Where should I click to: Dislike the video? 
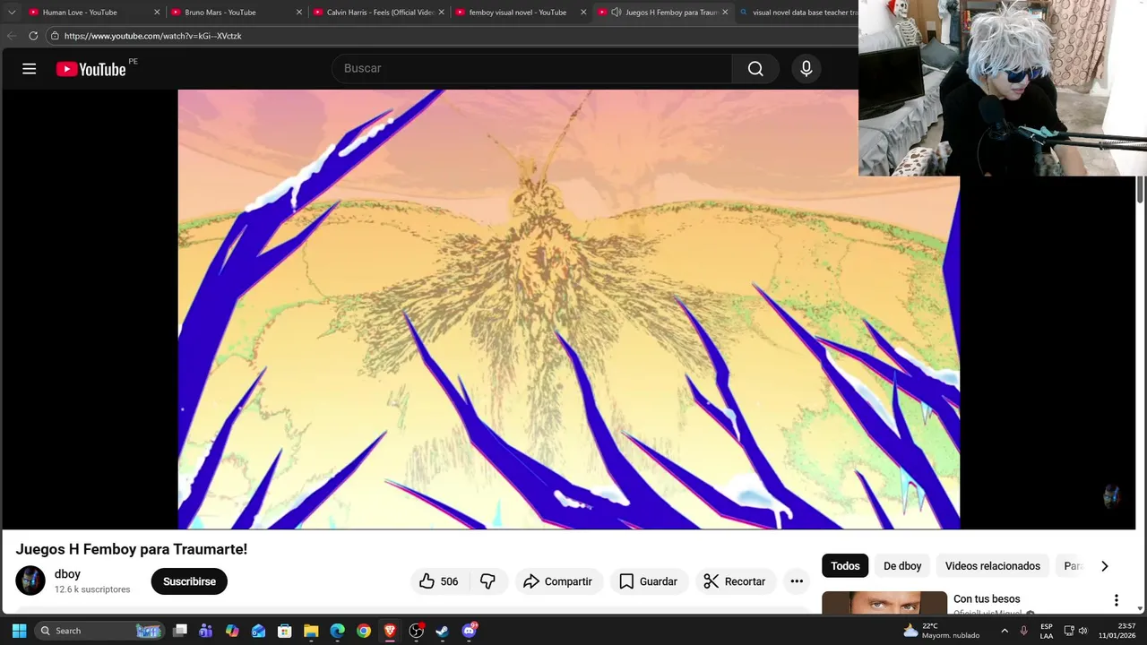coord(488,581)
